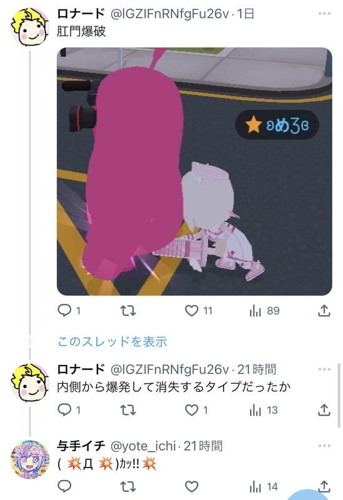This screenshot has height=500, width=343.
Task: Open the game screenshot image
Action: click(x=194, y=171)
